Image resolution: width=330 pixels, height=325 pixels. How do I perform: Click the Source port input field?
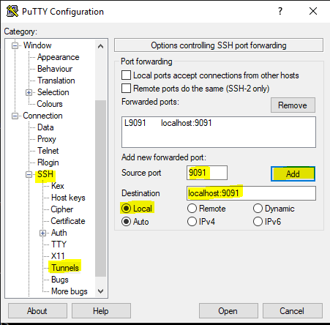click(207, 173)
